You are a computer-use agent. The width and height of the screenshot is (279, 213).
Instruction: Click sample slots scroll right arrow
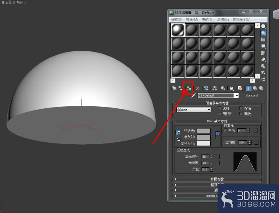(253, 81)
